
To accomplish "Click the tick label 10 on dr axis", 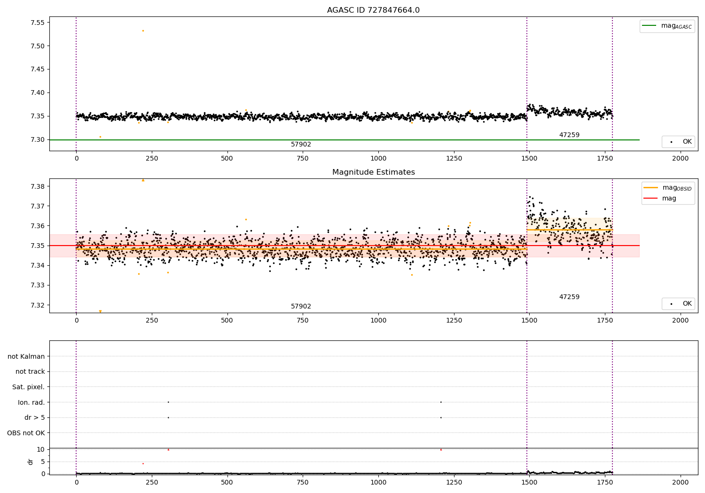I will point(40,449).
